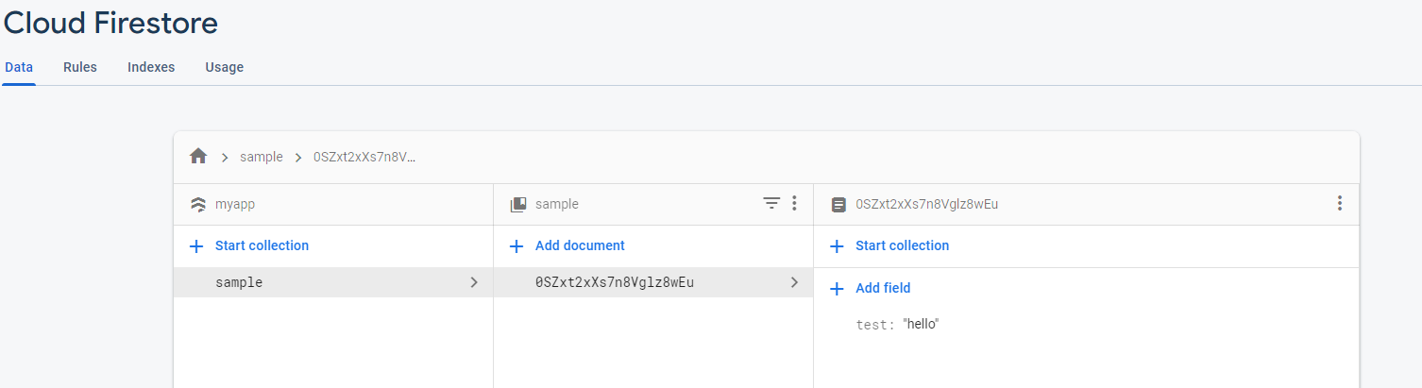Click Start collection under the document

tap(902, 245)
